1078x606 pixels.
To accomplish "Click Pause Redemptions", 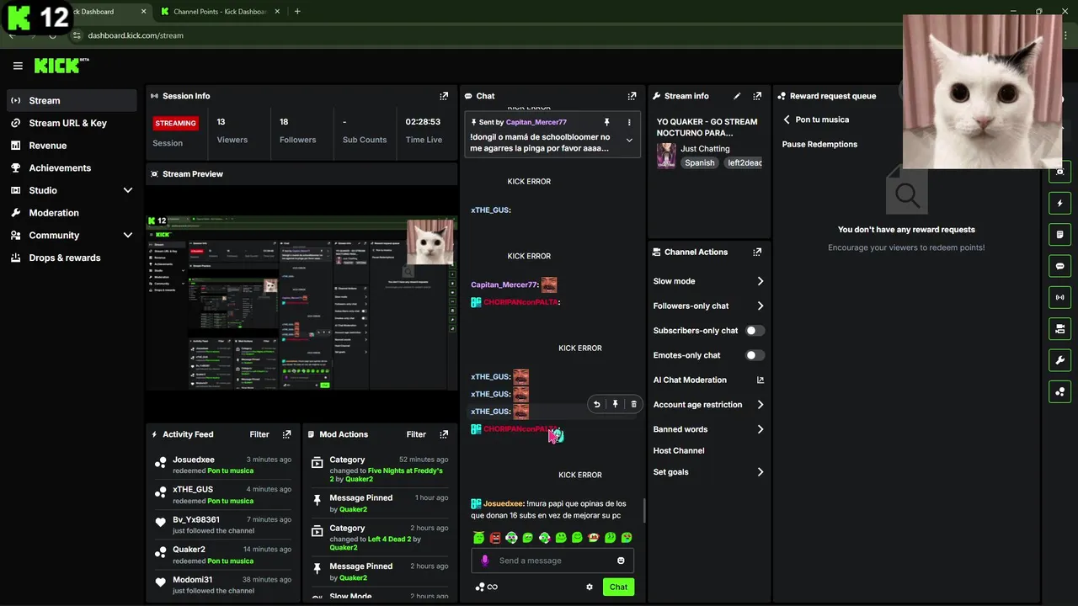I will tap(819, 145).
